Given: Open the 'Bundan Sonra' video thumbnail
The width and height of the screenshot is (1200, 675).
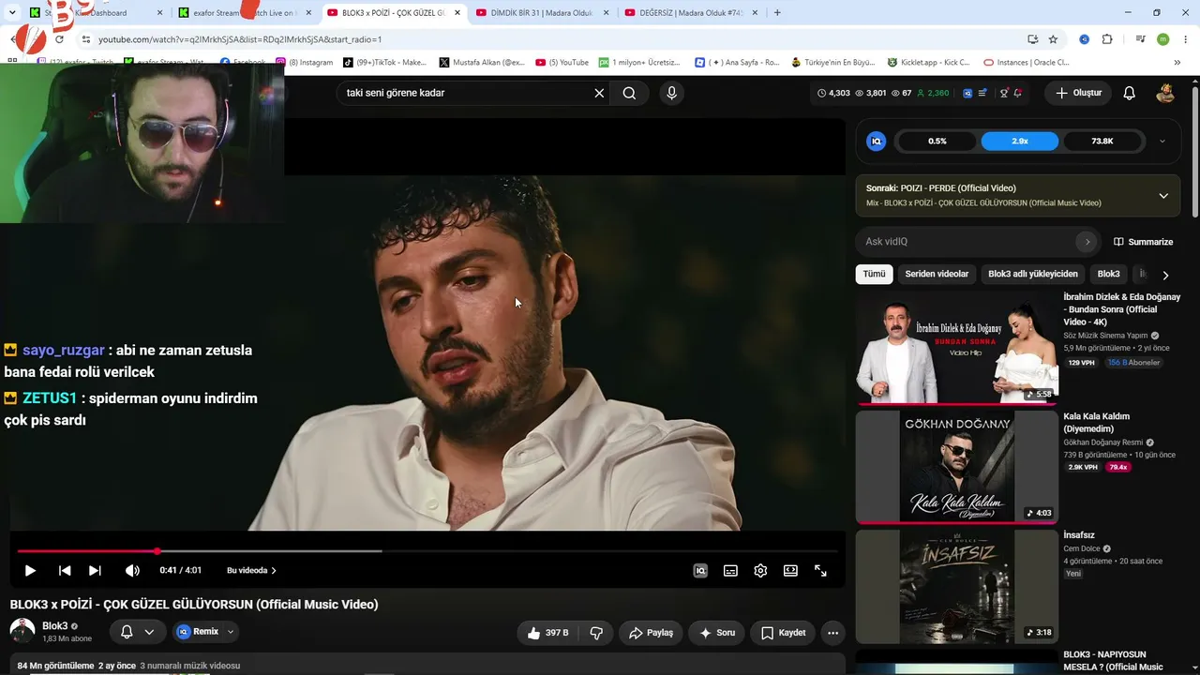Looking at the screenshot, I should (x=956, y=347).
